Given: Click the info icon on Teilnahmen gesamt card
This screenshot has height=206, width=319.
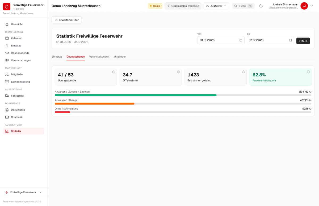Looking at the screenshot, I should click(x=243, y=72).
